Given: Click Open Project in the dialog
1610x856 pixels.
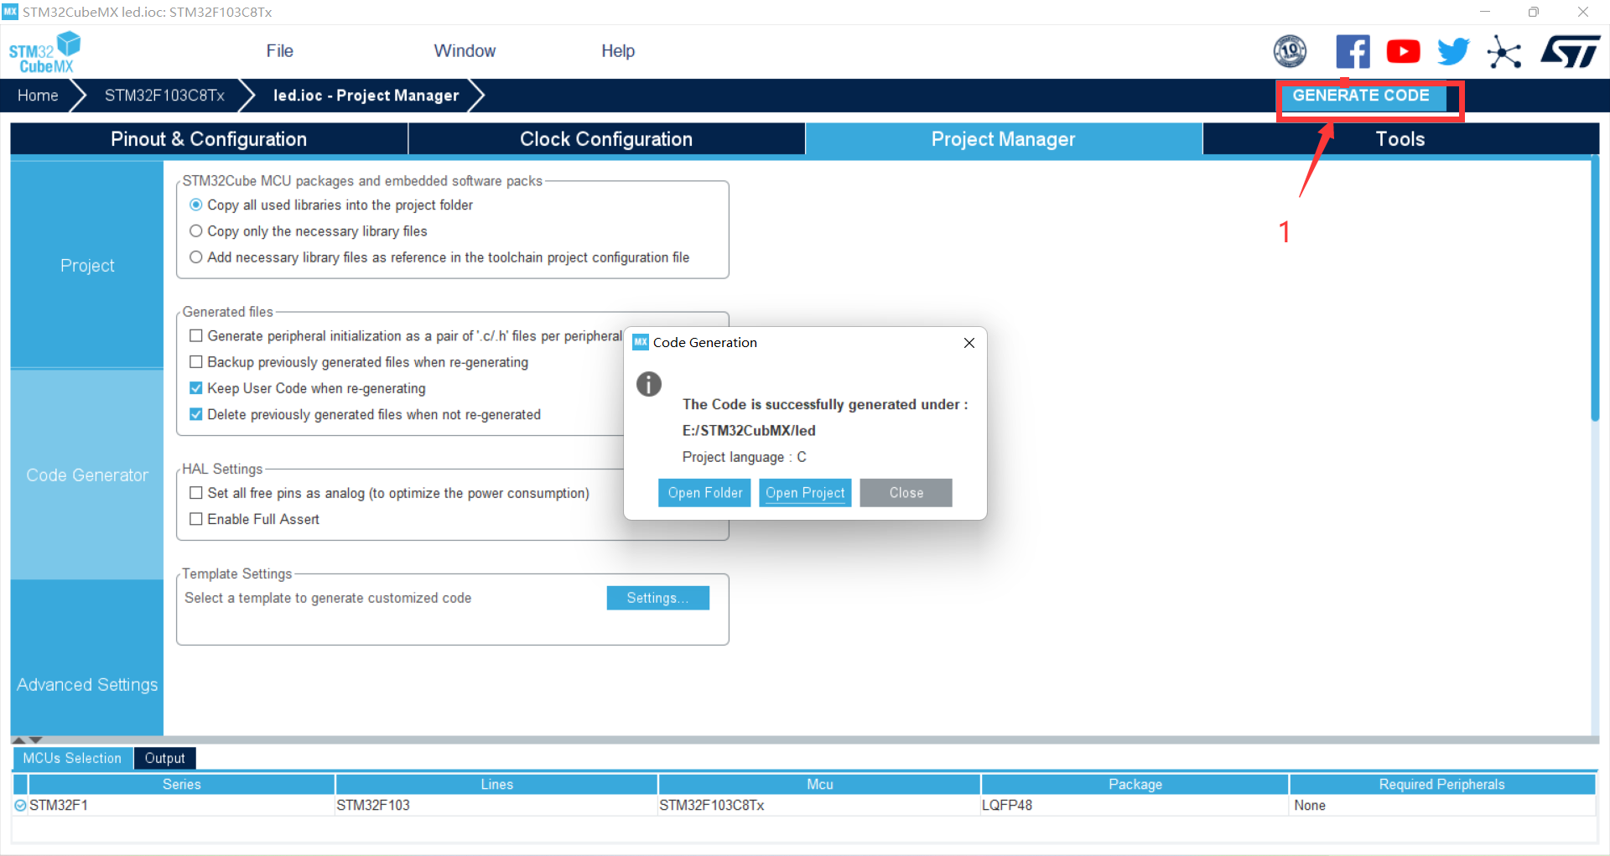Looking at the screenshot, I should coord(805,493).
